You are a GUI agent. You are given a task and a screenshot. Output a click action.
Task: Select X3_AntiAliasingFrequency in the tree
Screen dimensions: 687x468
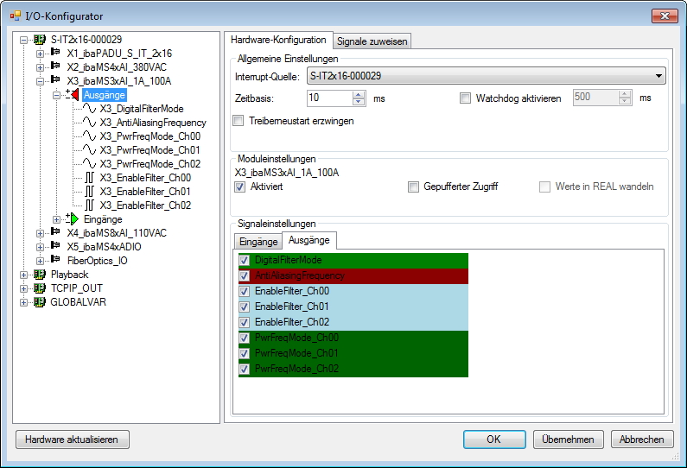tap(153, 123)
